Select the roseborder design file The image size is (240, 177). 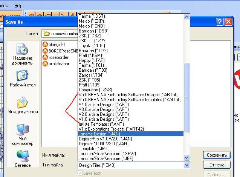pos(56,57)
